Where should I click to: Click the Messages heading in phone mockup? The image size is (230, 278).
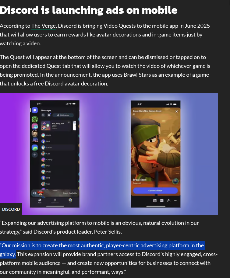pyautogui.click(x=46, y=110)
